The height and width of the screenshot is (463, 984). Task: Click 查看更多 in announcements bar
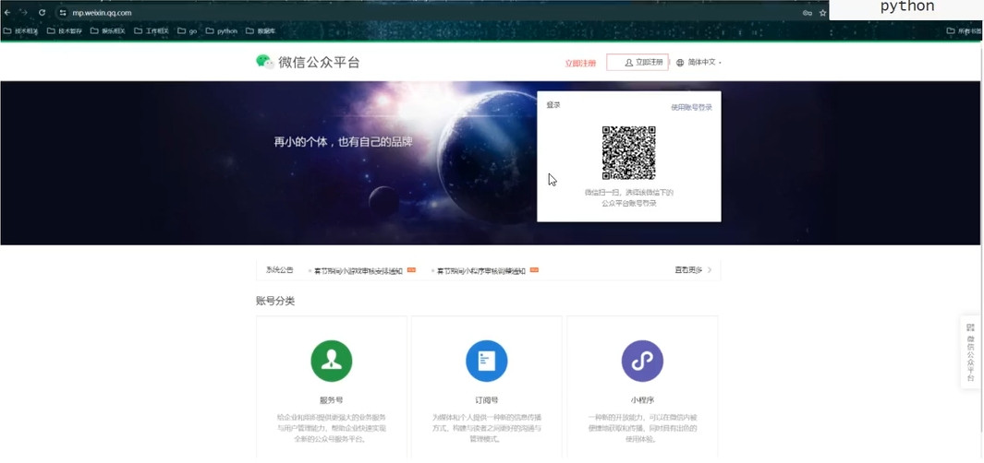point(688,270)
